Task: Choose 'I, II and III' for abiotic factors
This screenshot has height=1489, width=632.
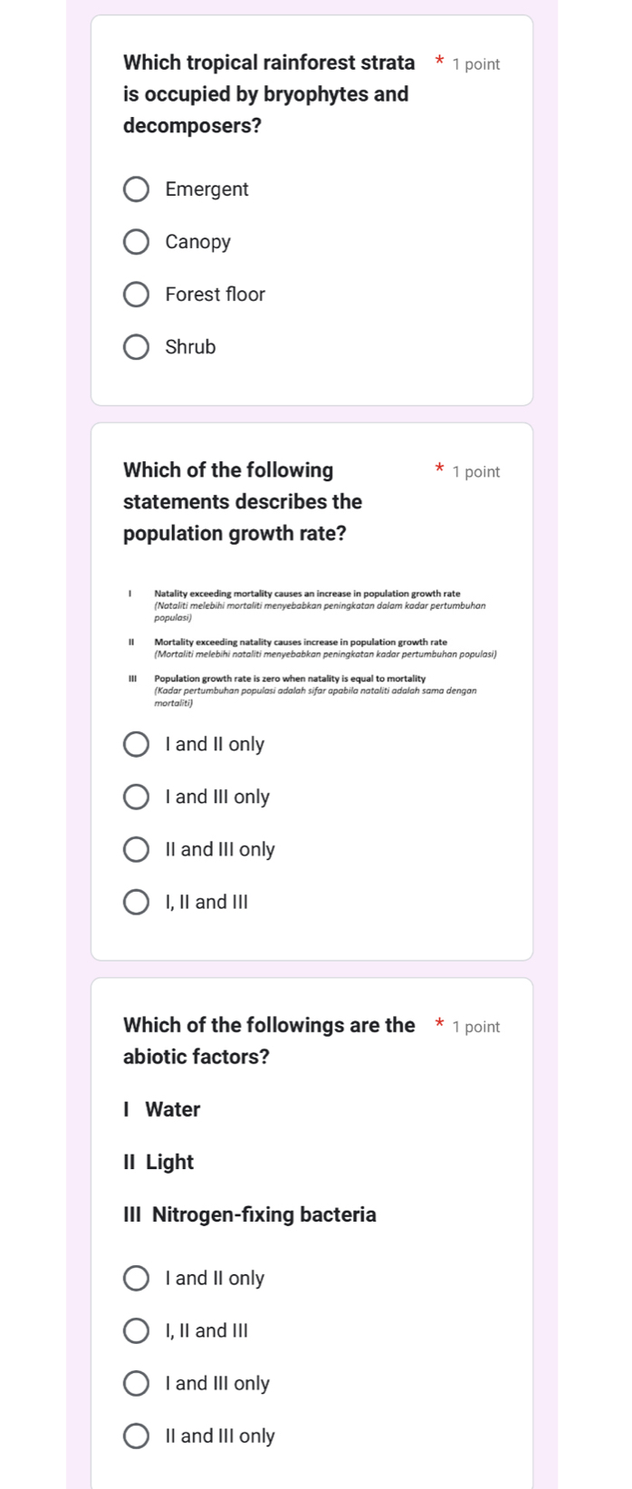Action: click(x=136, y=1331)
